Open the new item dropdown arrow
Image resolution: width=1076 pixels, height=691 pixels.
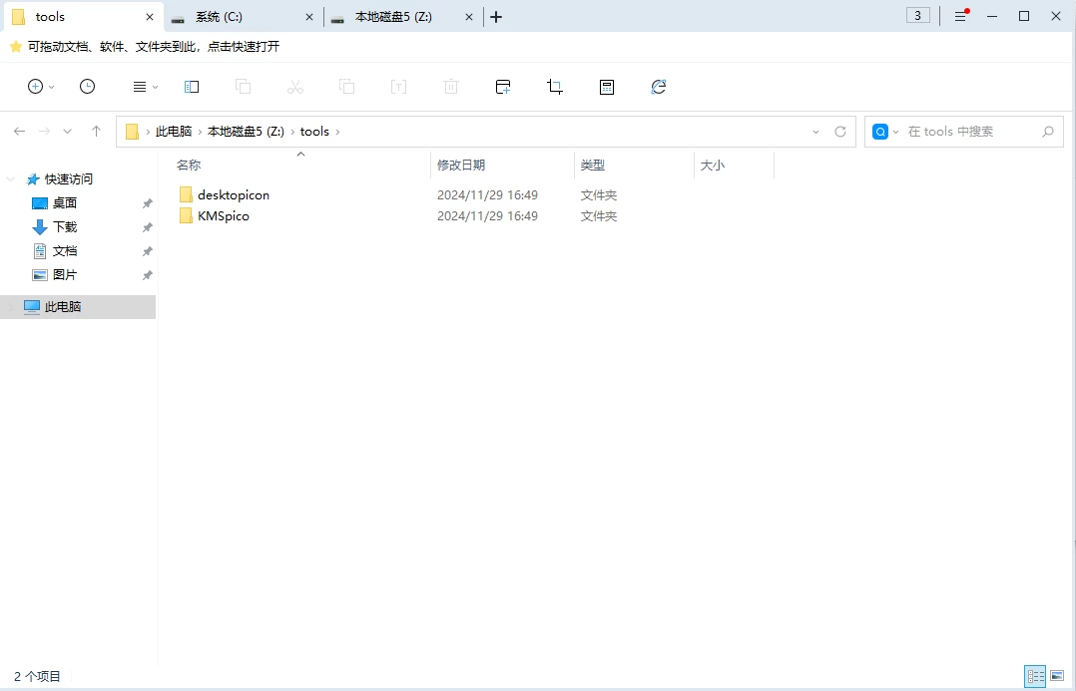tap(49, 87)
